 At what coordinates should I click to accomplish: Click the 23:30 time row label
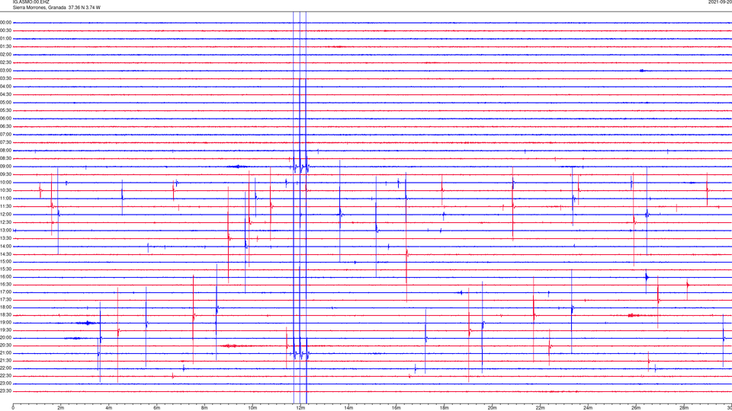[5, 391]
